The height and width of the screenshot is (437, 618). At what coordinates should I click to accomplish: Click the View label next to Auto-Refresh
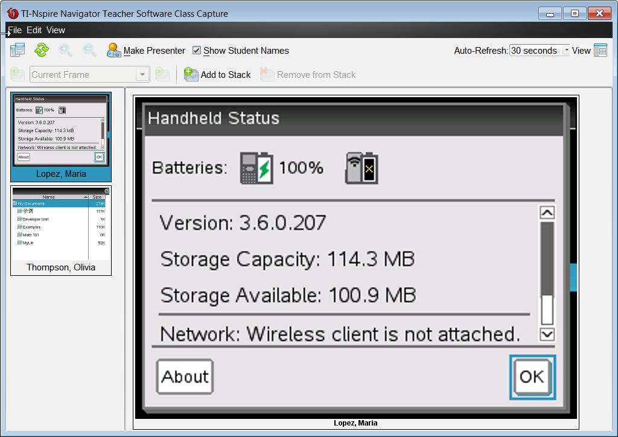581,51
